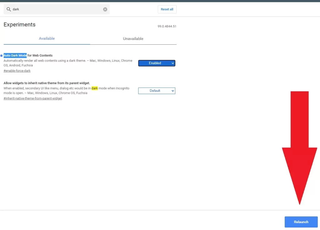Click the version number 99.0.4844.51
320x230 pixels.
point(167,26)
